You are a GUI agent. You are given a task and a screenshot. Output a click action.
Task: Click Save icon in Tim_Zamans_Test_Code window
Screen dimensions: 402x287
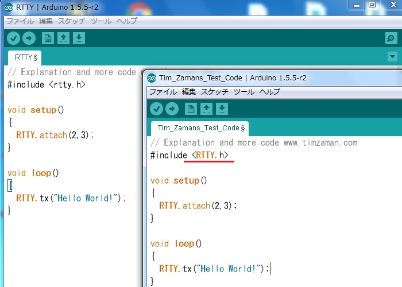coord(222,109)
